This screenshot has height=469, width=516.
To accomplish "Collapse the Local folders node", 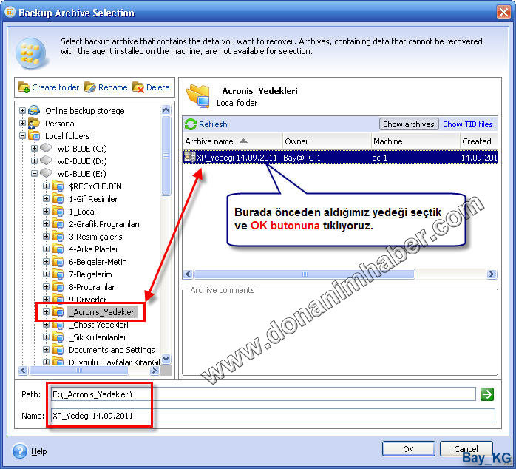I will [22, 135].
